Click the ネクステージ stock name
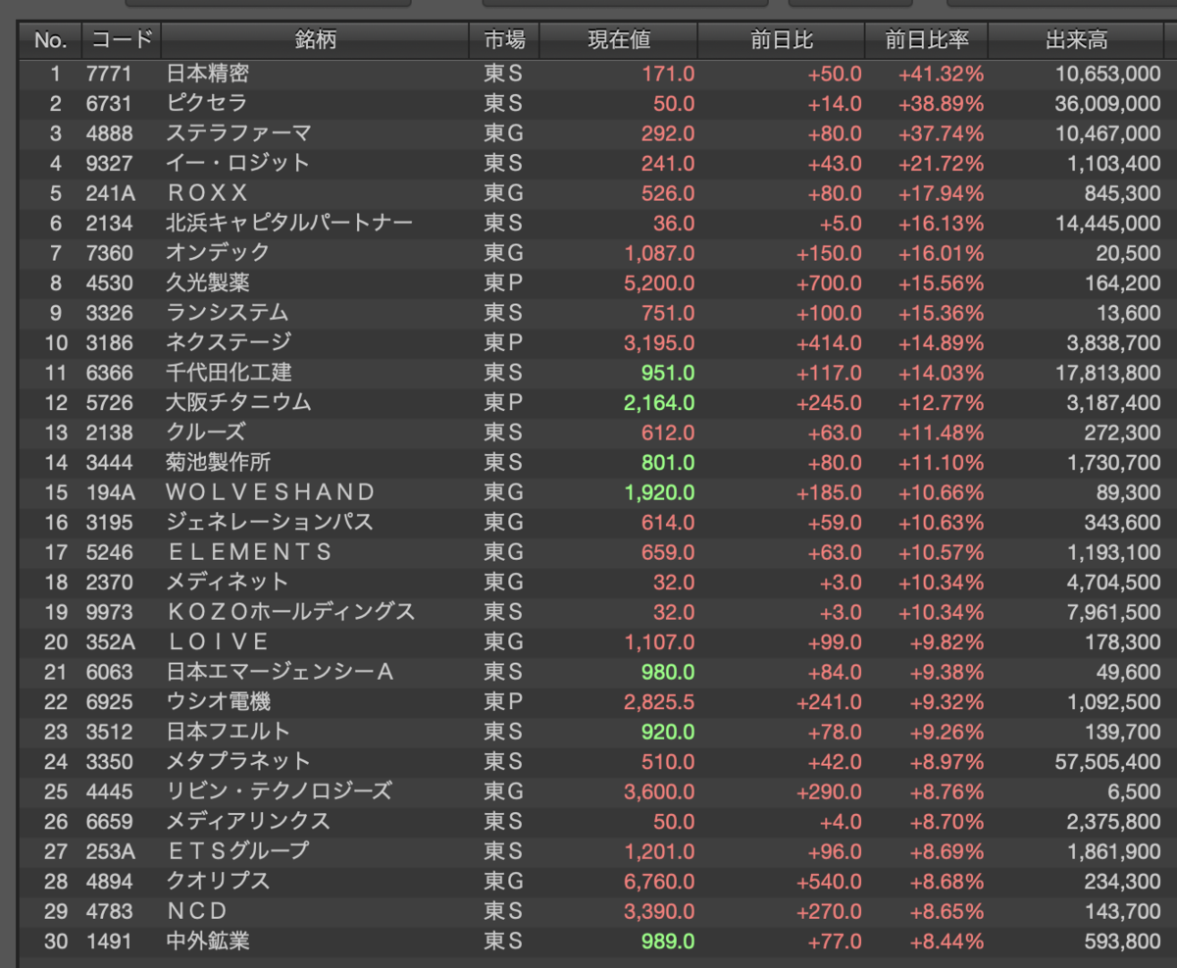The image size is (1177, 968). point(228,342)
